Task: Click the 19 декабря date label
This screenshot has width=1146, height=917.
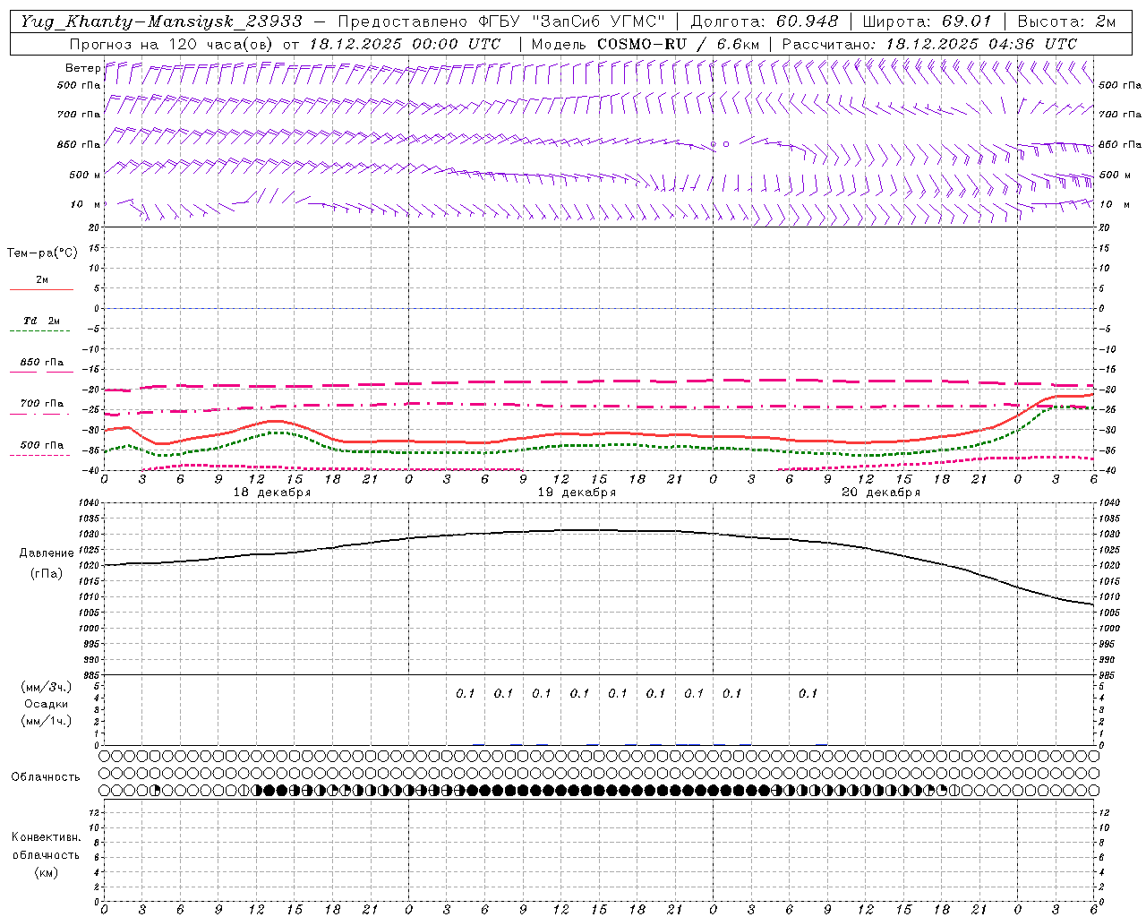Action: point(577,493)
